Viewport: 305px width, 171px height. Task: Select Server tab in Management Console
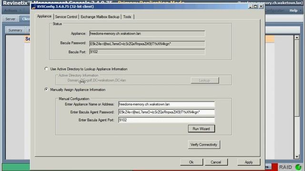[10, 19]
